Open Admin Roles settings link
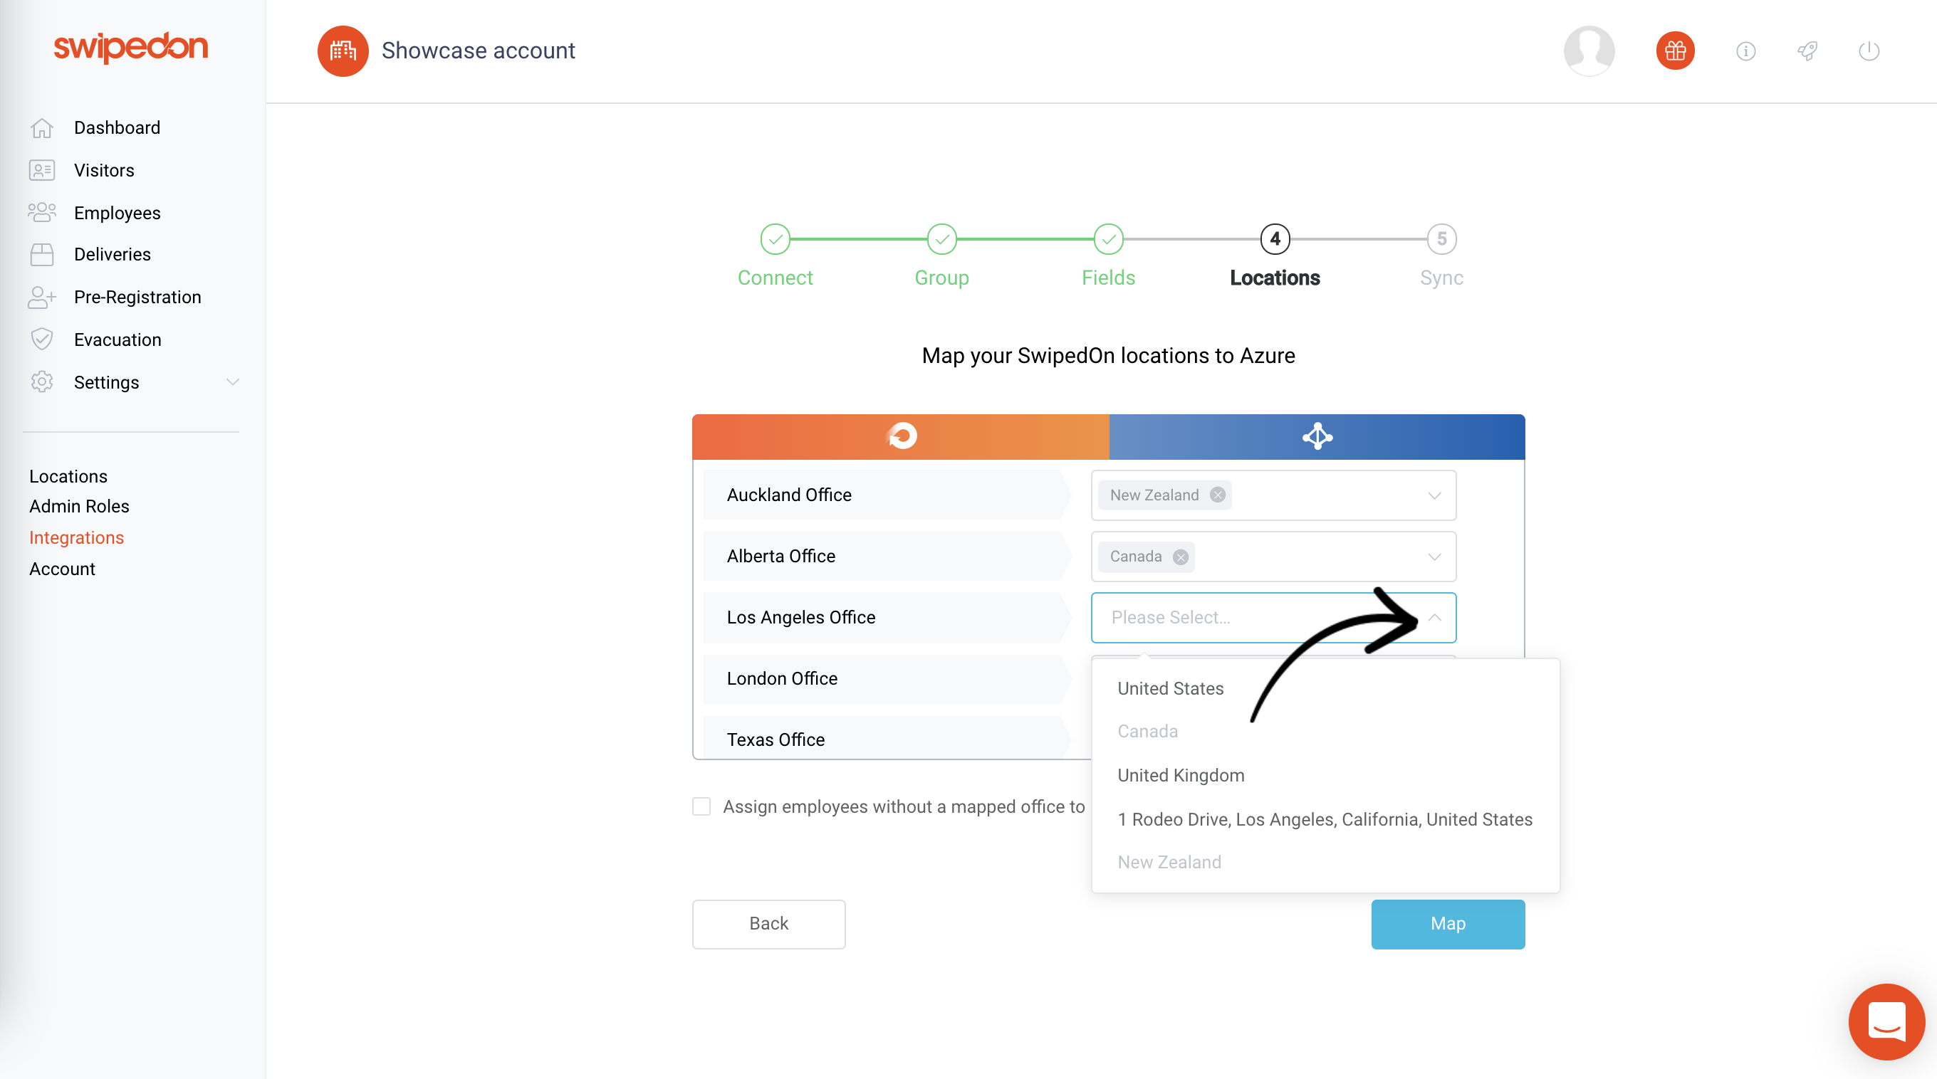The height and width of the screenshot is (1079, 1937). [x=79, y=507]
